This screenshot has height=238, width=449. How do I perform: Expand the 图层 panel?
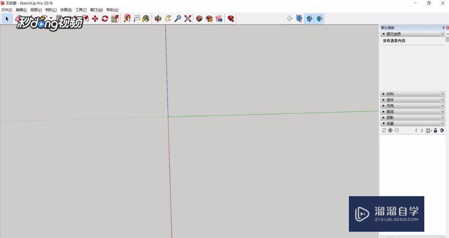[x=384, y=112]
